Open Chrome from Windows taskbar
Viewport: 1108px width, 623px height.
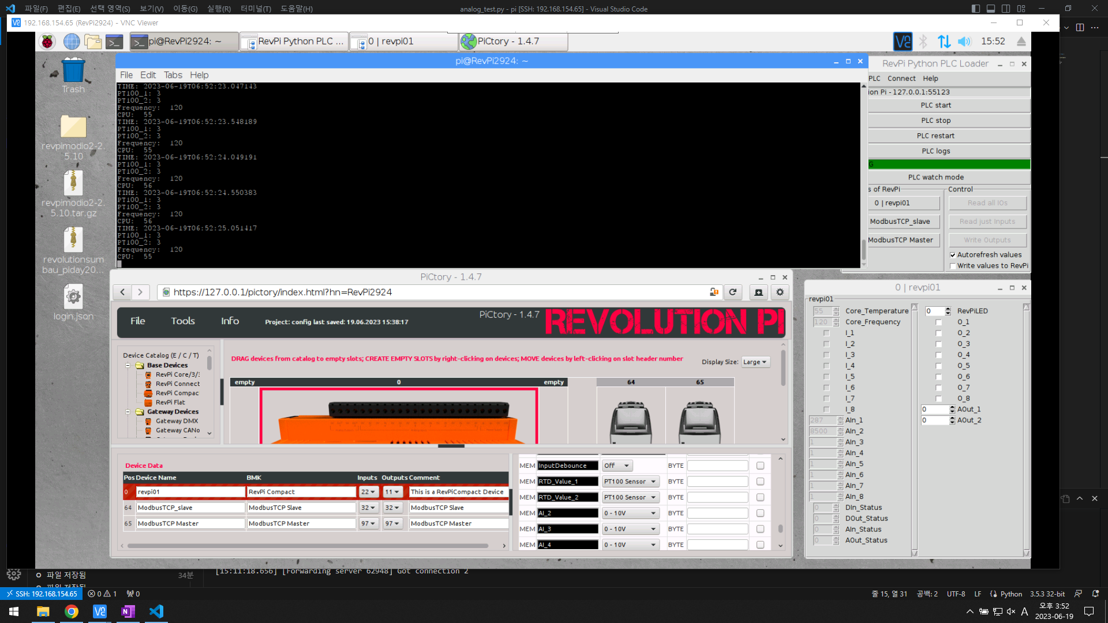[x=72, y=611]
